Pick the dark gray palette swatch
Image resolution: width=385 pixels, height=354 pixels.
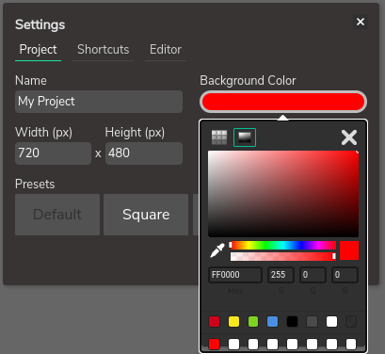point(312,322)
